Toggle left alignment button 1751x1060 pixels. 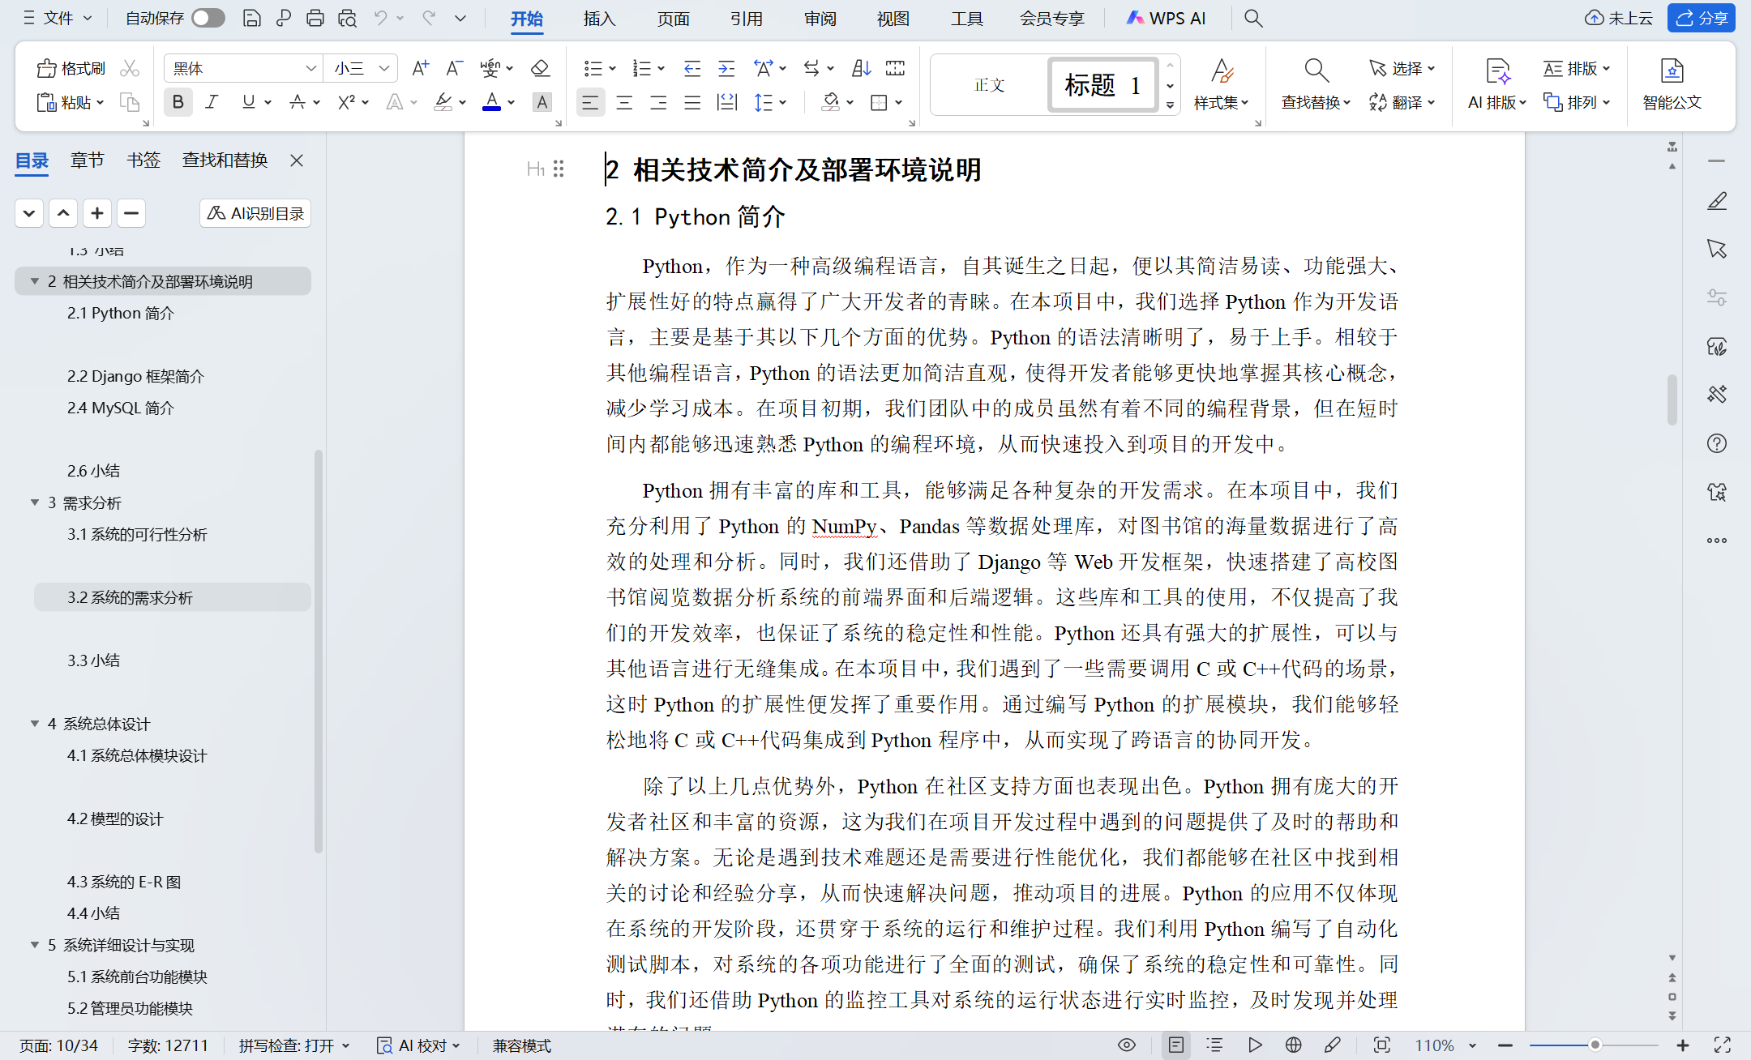[590, 102]
